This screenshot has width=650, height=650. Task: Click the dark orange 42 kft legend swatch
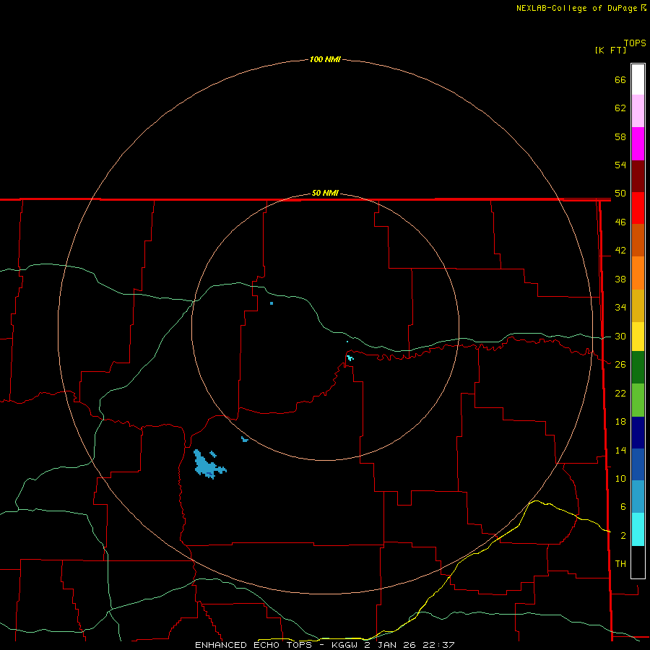[x=638, y=240]
